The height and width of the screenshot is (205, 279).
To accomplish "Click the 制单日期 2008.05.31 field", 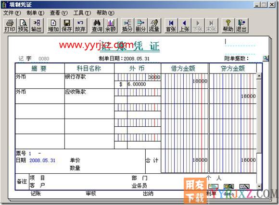I will pos(137,59).
